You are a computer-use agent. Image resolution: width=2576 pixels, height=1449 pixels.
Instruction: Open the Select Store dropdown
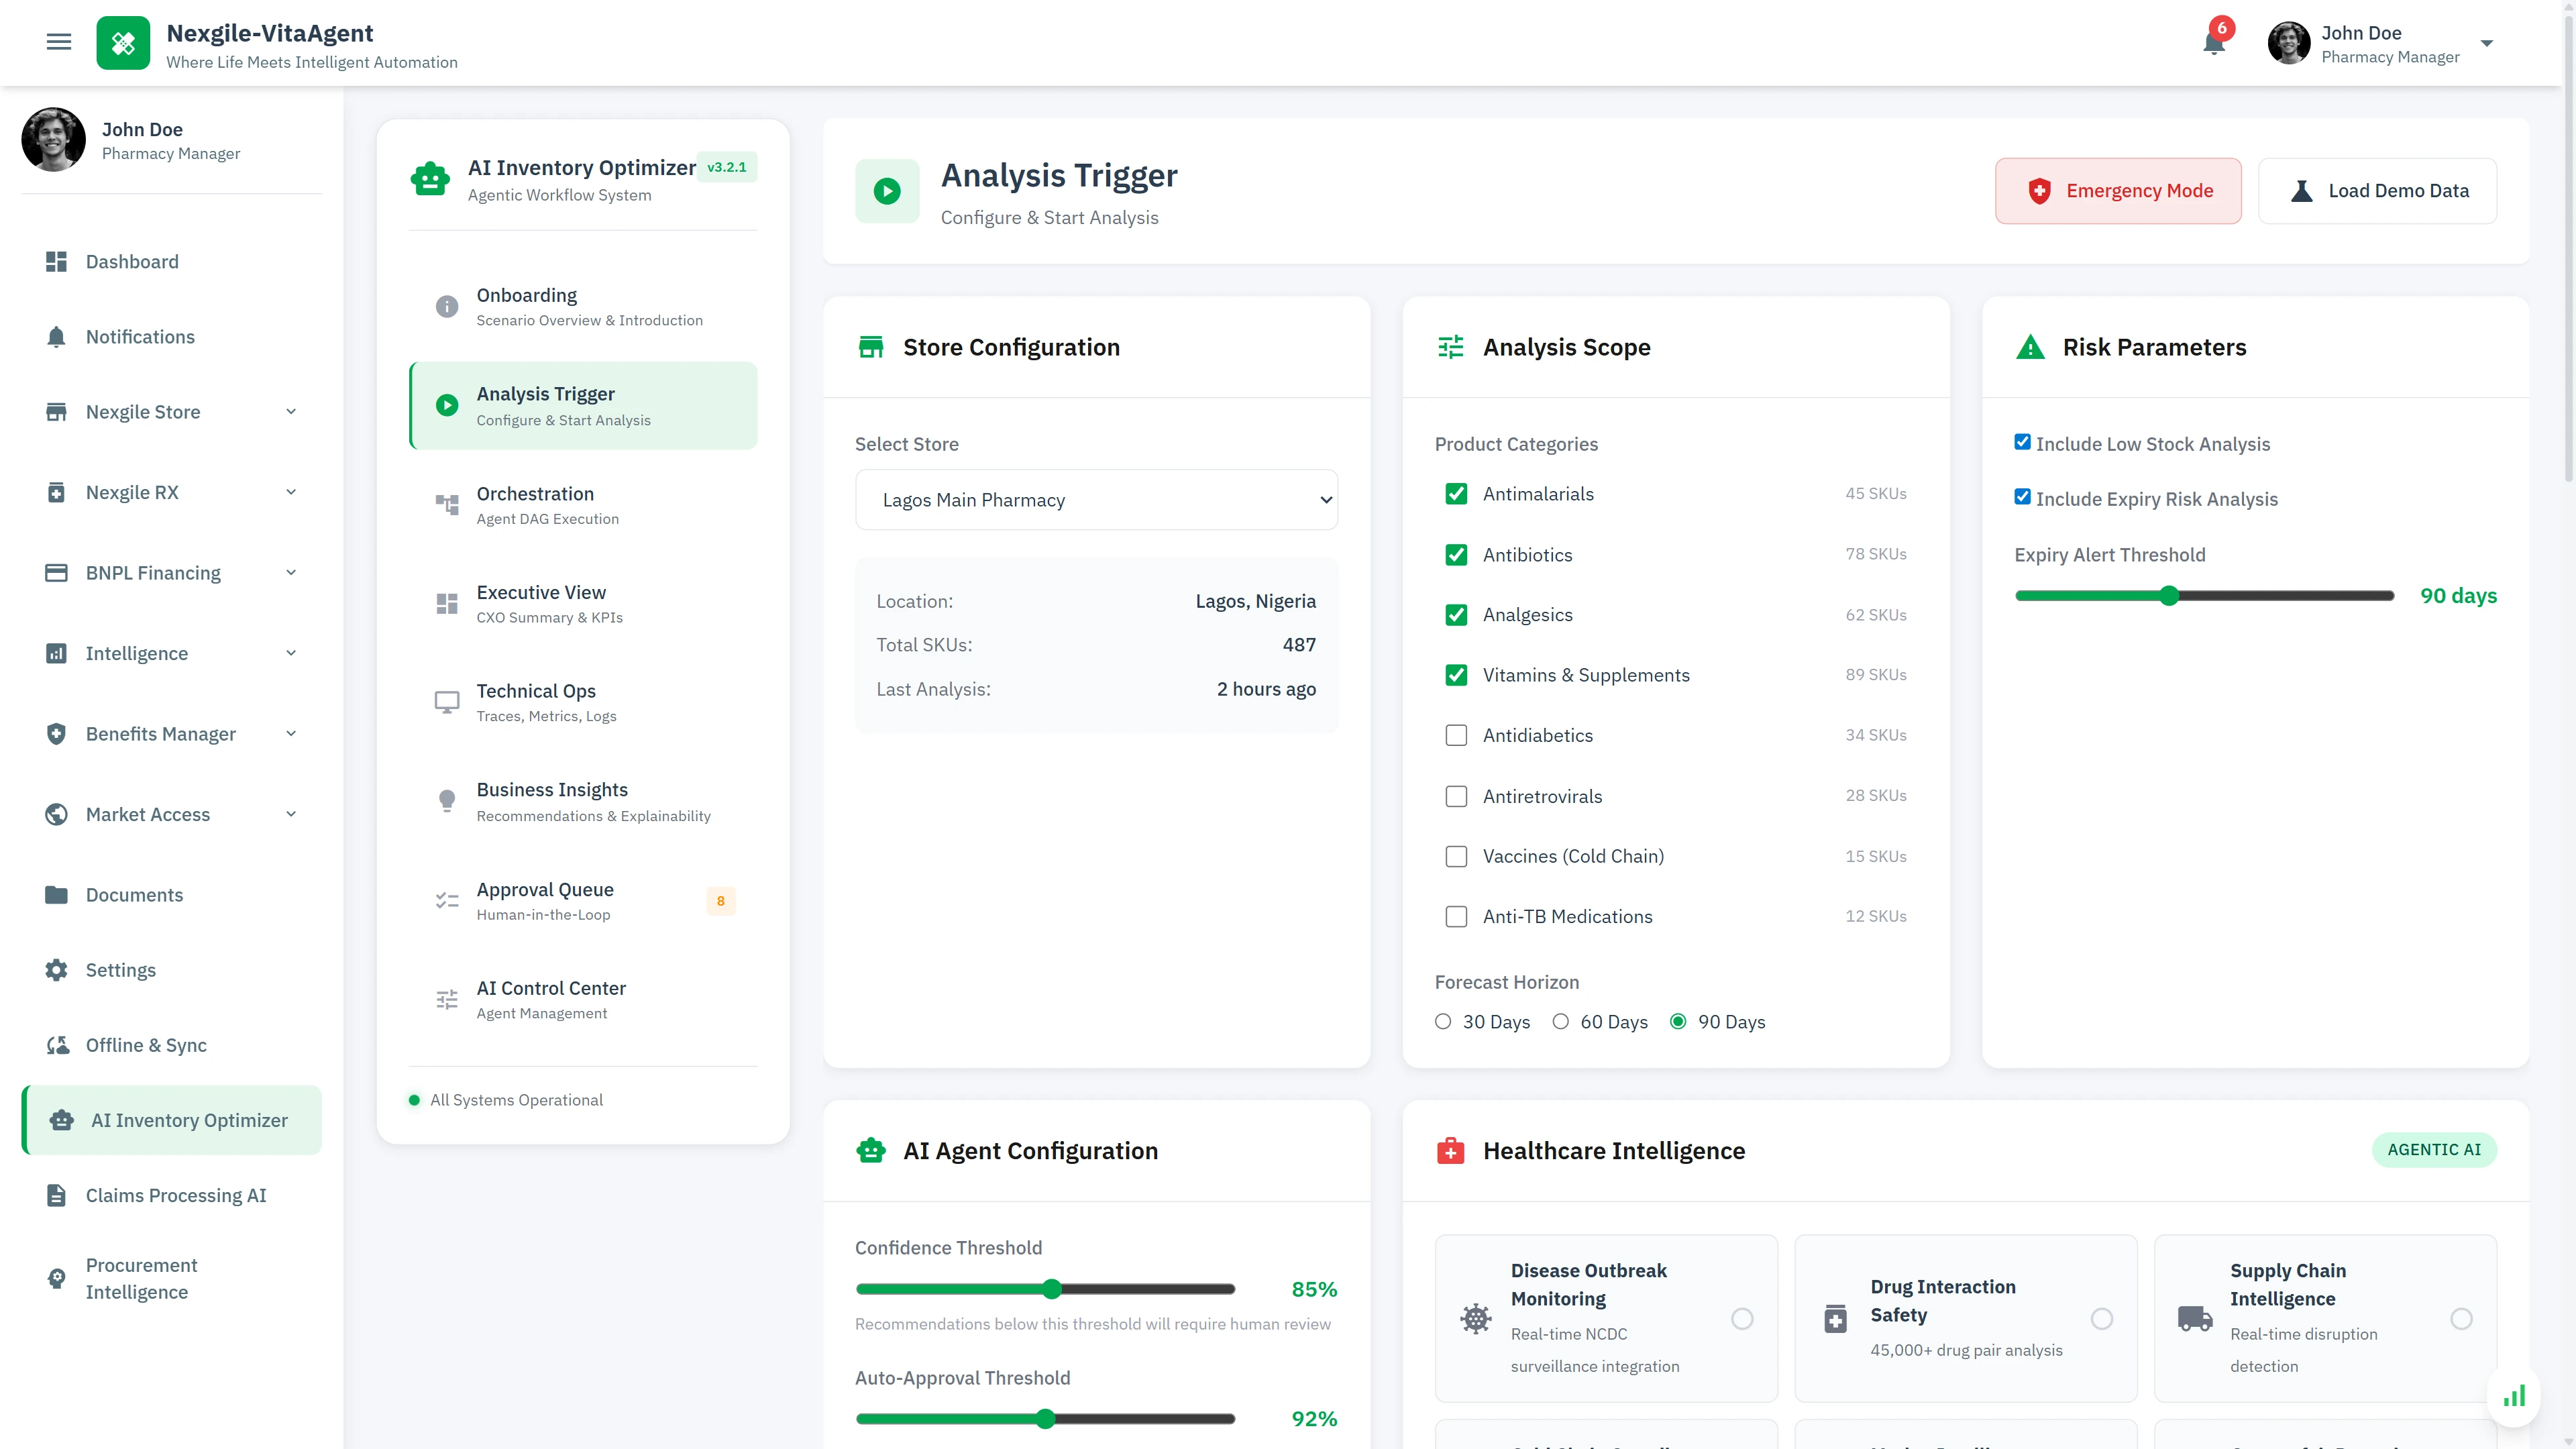tap(1096, 499)
